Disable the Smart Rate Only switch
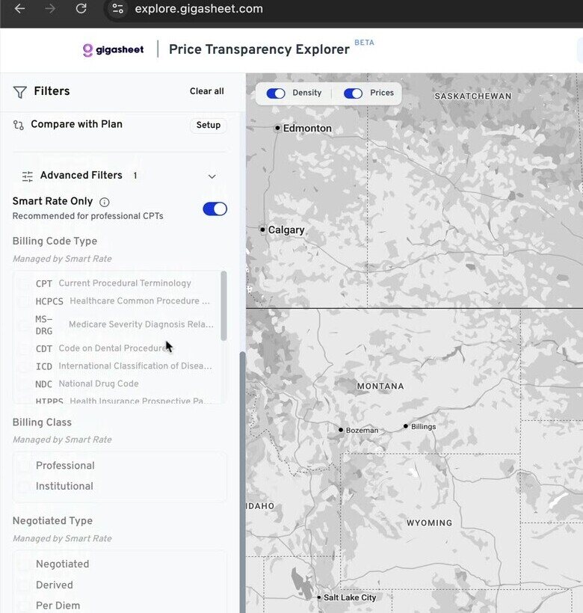The height and width of the screenshot is (613, 583). click(x=215, y=209)
